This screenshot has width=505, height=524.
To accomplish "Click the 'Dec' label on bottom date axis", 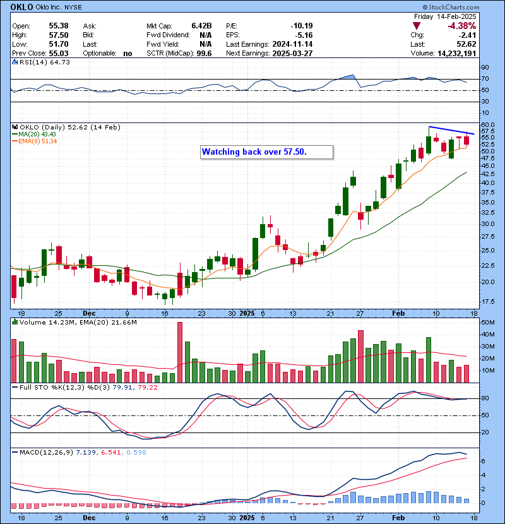I will [x=89, y=518].
